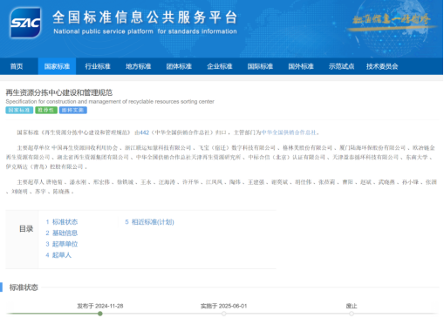Open the 行业标准 section
The image size is (444, 318).
coord(98,66)
